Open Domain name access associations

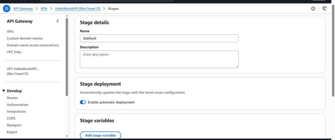[x=33, y=45]
